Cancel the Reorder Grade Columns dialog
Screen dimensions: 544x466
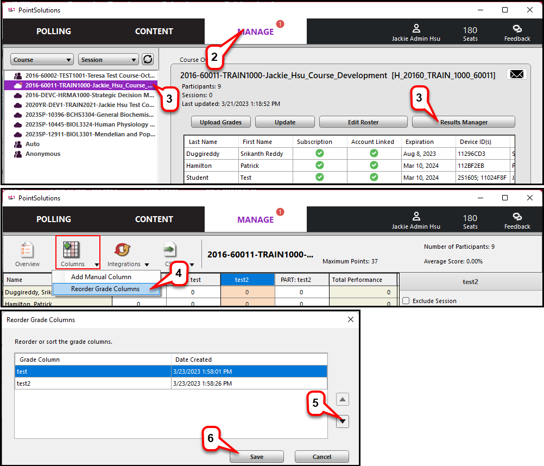321,457
